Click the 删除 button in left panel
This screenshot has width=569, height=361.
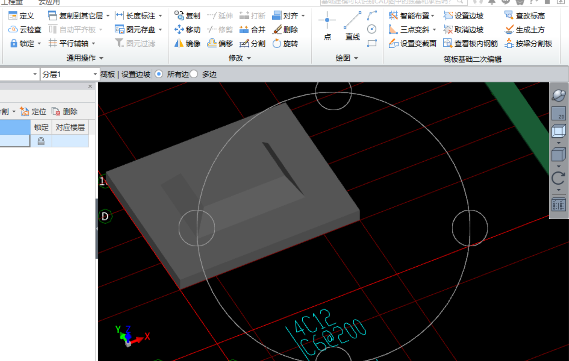click(65, 111)
